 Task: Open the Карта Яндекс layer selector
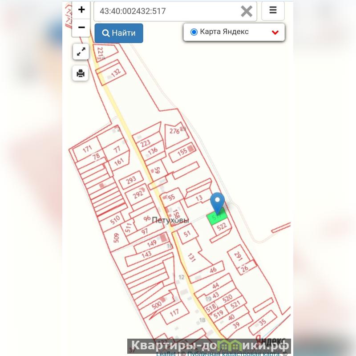234,32
